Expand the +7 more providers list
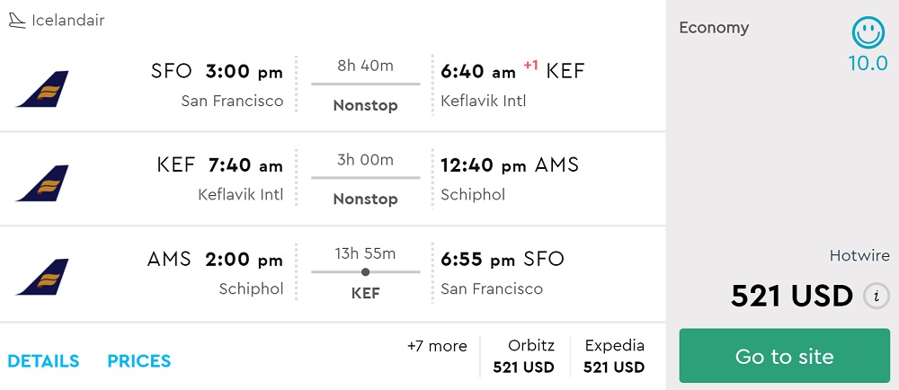Image resolution: width=899 pixels, height=390 pixels. [437, 346]
